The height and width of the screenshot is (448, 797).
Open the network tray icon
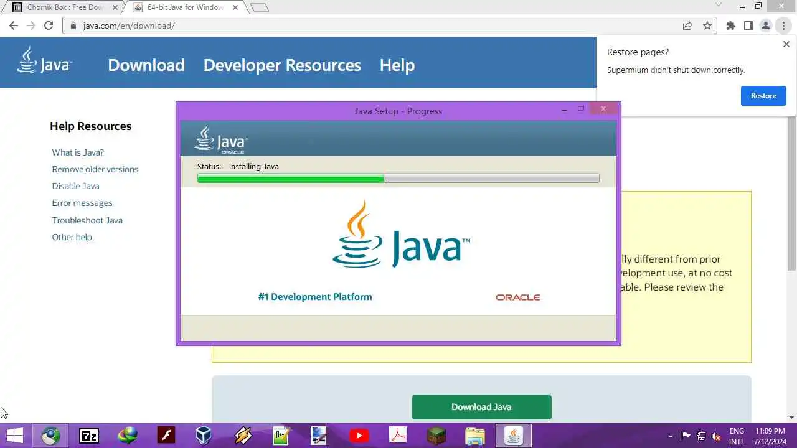pos(701,436)
